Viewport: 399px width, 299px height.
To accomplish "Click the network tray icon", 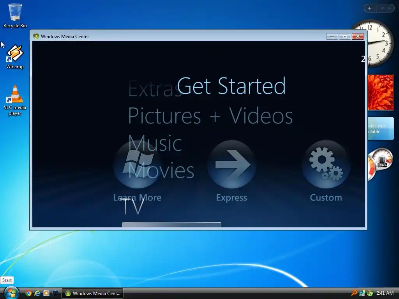I will click(362, 293).
